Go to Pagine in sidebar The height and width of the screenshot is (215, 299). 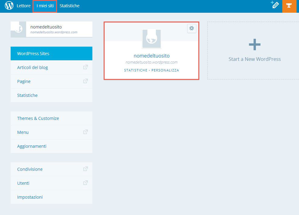point(51,81)
